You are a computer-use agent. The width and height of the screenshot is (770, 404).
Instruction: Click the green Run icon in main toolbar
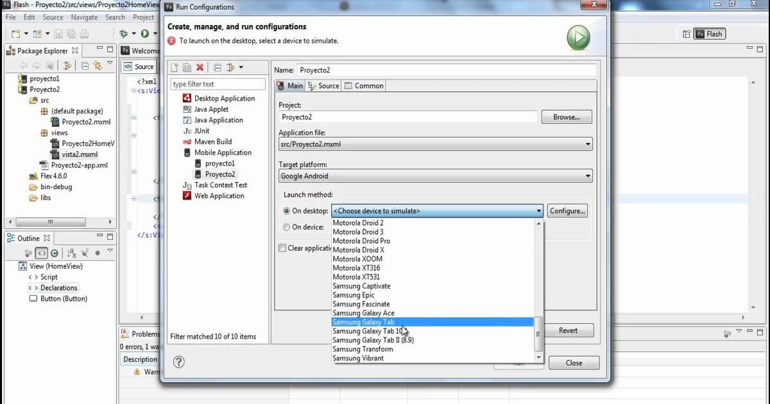(x=145, y=33)
